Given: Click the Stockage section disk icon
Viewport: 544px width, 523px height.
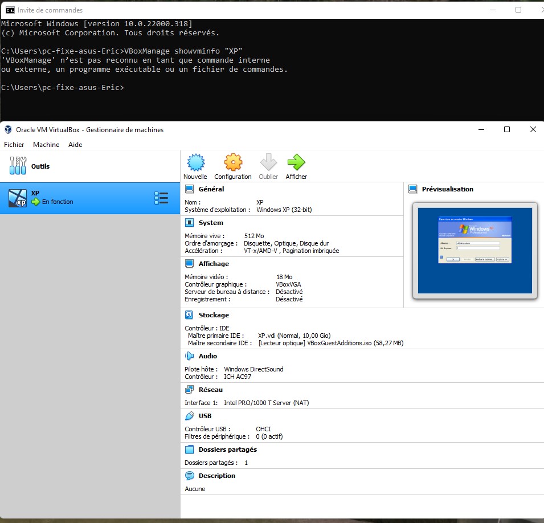Looking at the screenshot, I should pyautogui.click(x=190, y=315).
